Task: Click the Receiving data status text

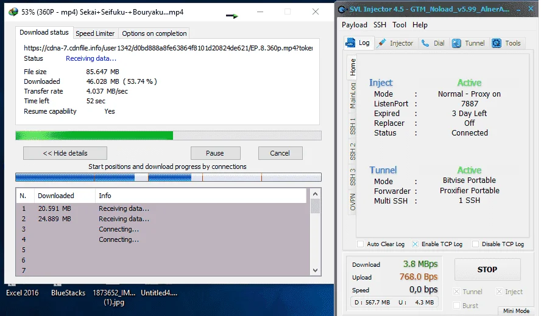Action: pyautogui.click(x=91, y=58)
